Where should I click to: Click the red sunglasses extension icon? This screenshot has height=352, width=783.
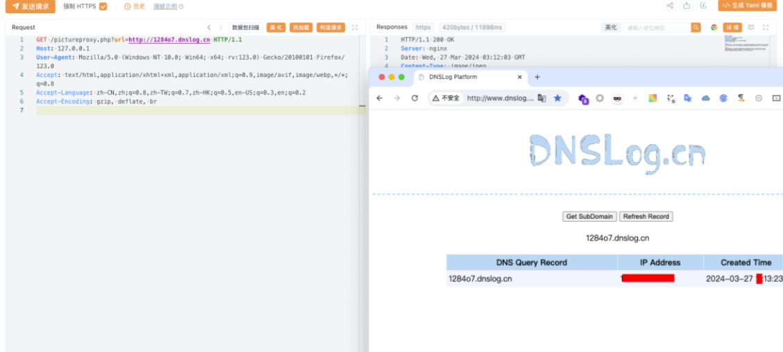pos(617,98)
